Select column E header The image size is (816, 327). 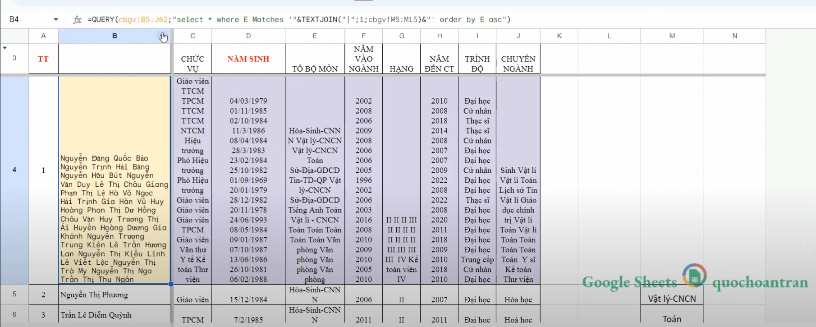tap(315, 36)
